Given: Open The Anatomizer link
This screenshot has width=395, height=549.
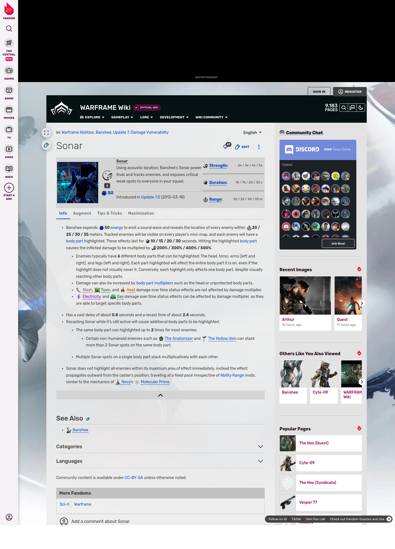Looking at the screenshot, I should pos(179,338).
